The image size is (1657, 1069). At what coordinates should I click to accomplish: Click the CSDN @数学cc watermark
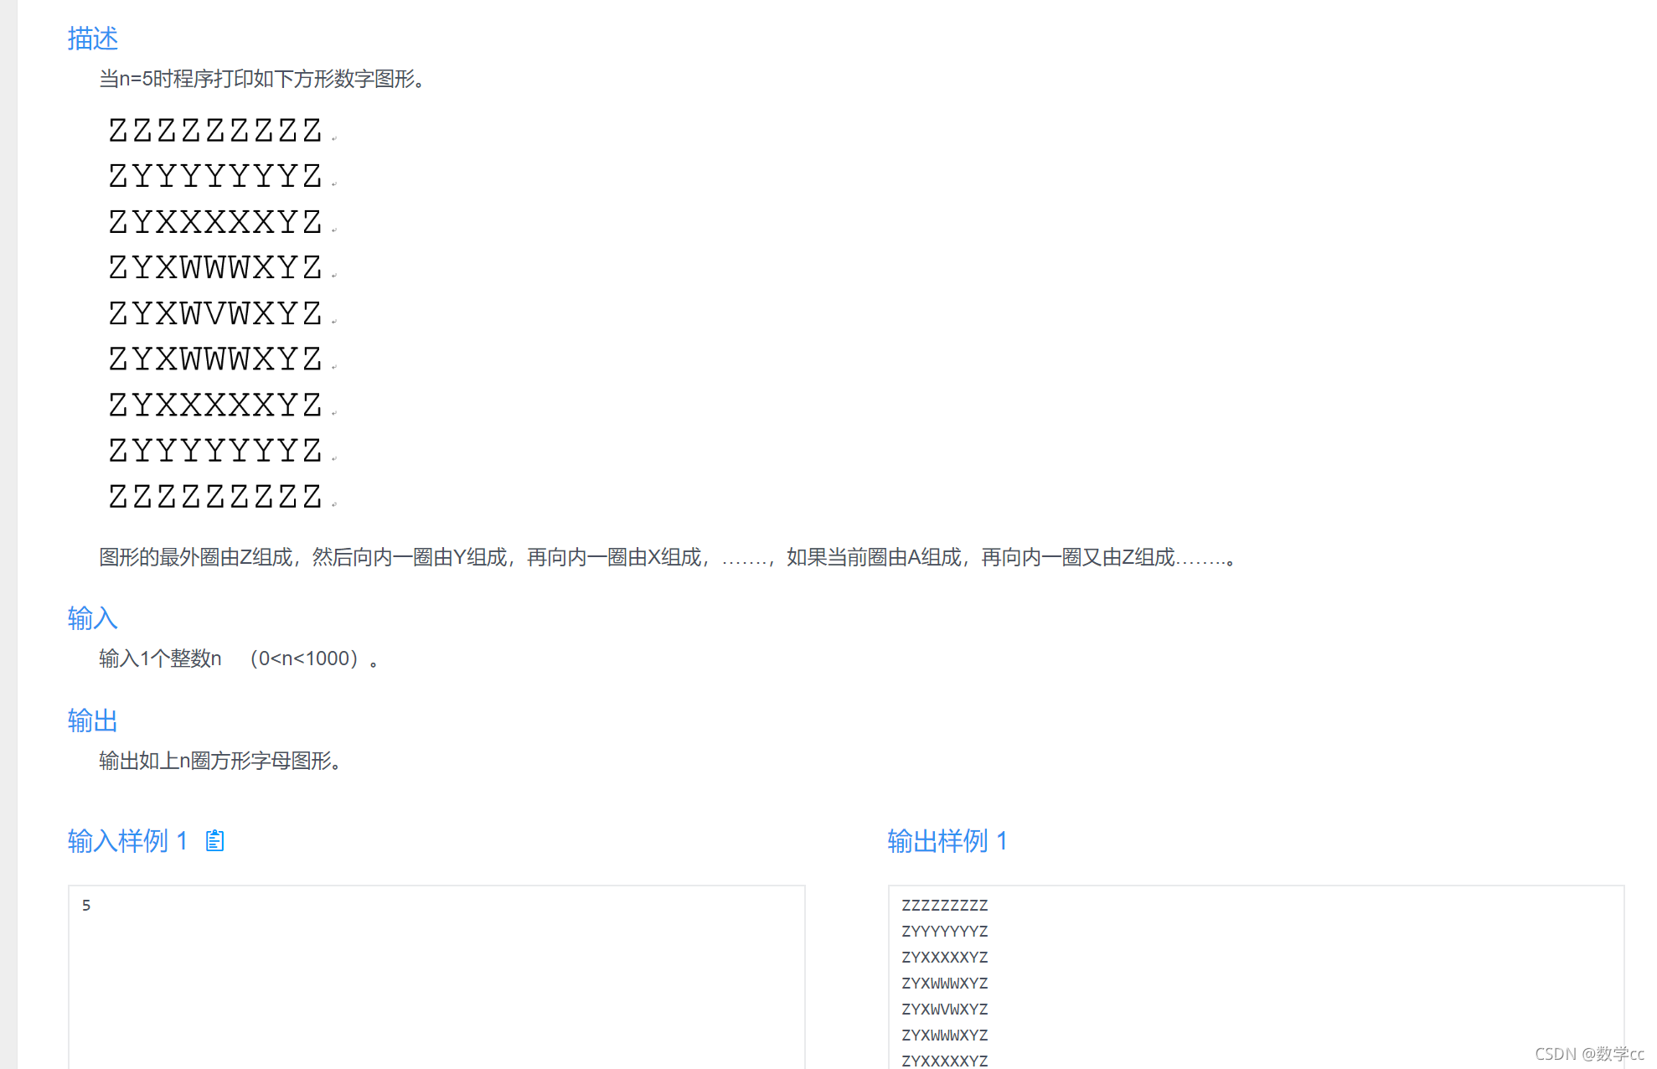pos(1588,1054)
